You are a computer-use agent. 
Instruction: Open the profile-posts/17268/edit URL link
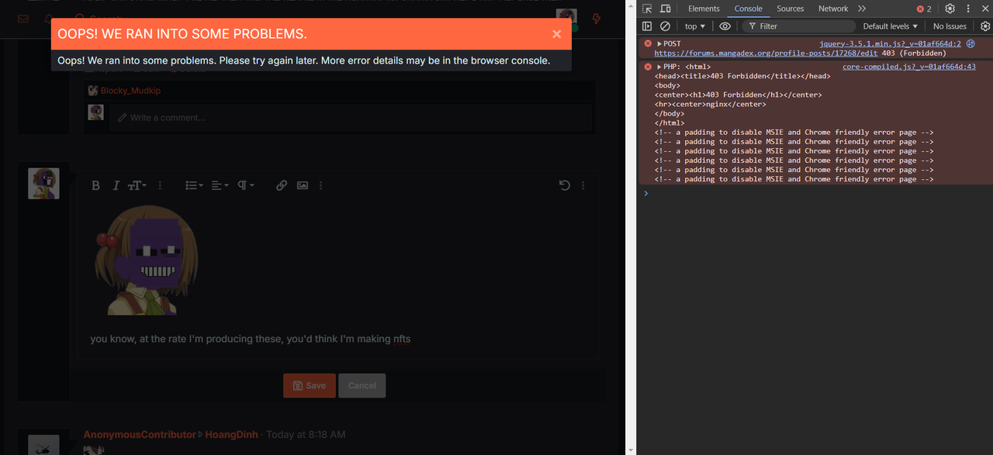(766, 53)
